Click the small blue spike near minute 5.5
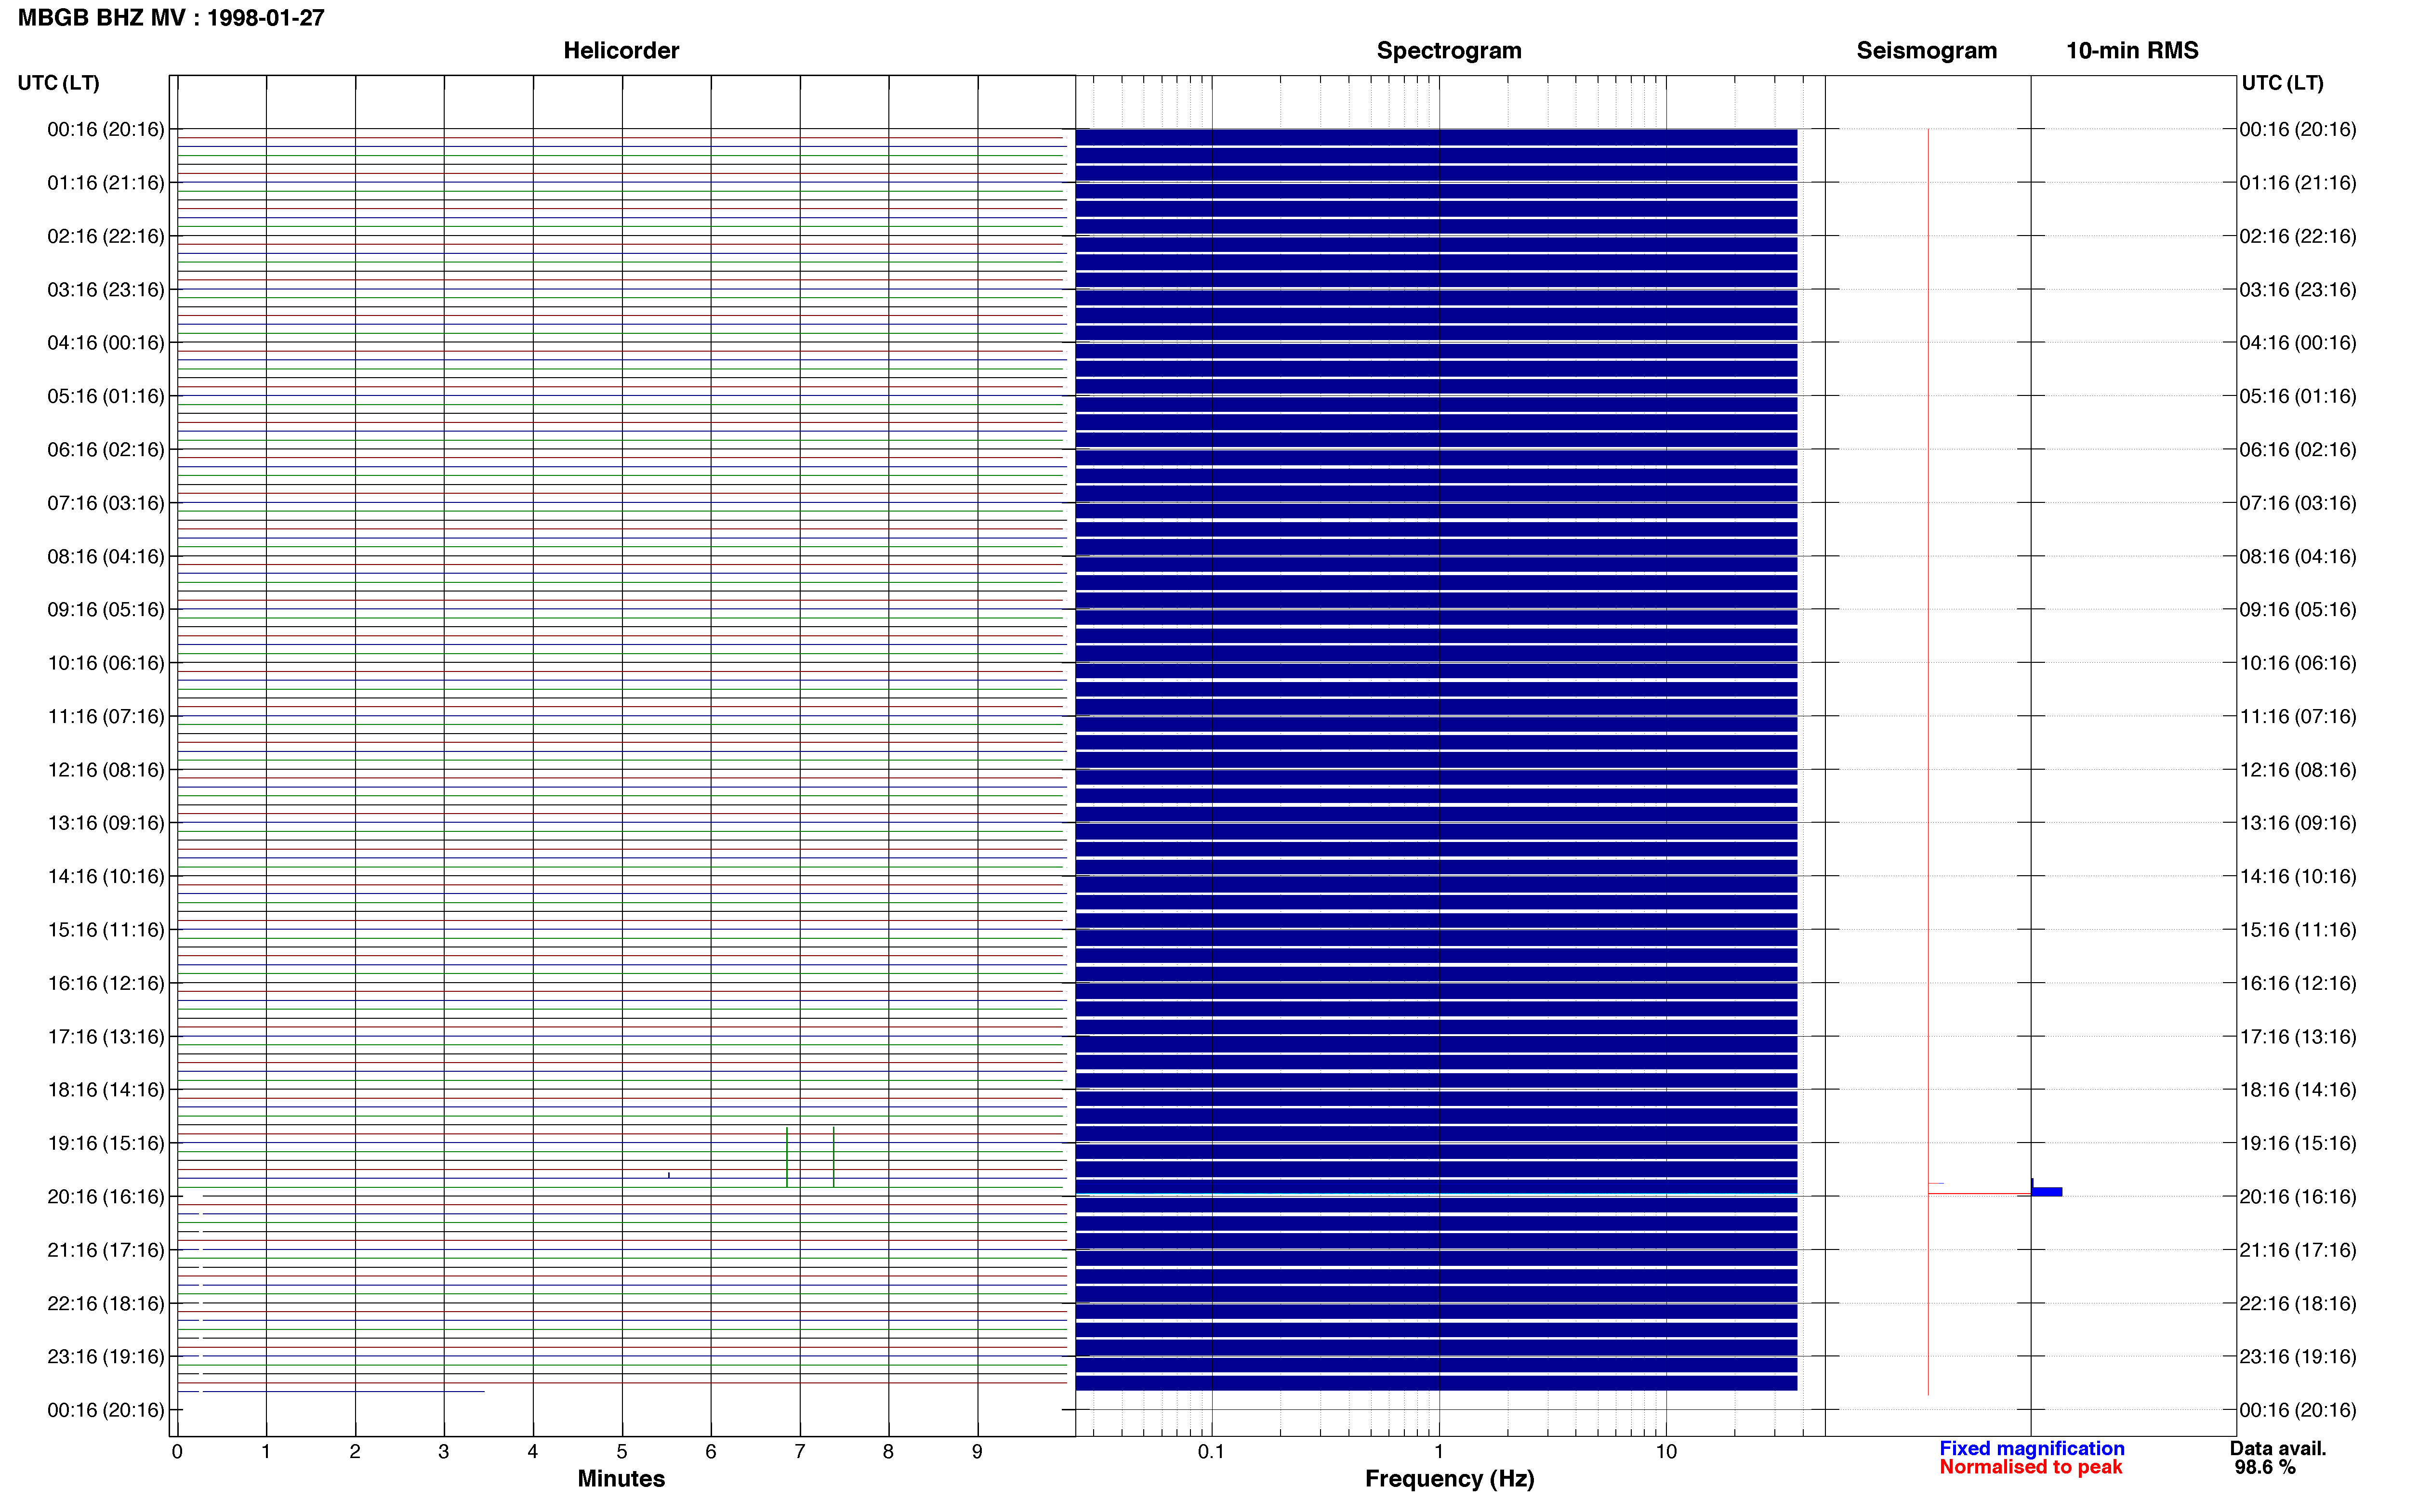2418x1512 pixels. click(x=669, y=1175)
